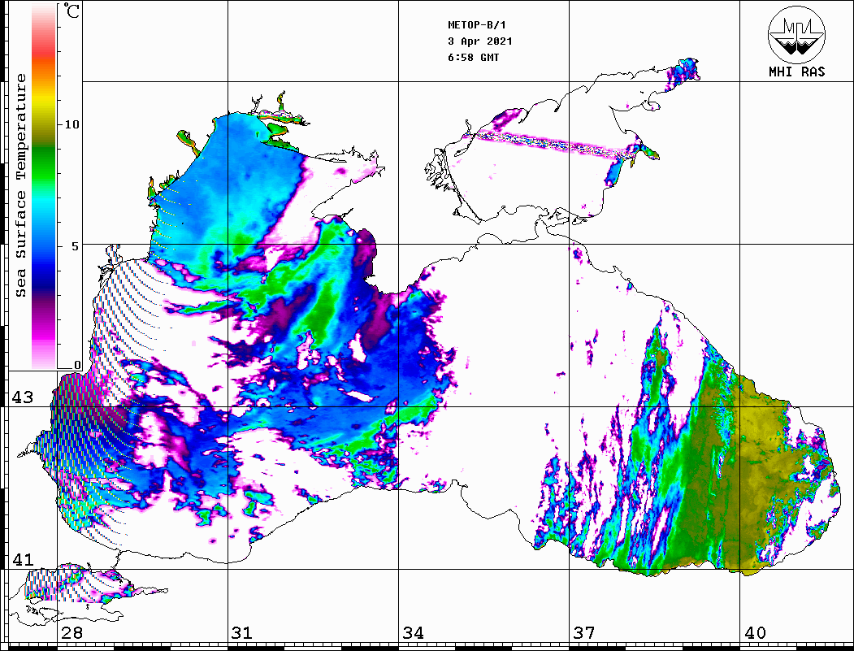Click longitude label '28'
Screen dimensions: 854x651
[72, 633]
